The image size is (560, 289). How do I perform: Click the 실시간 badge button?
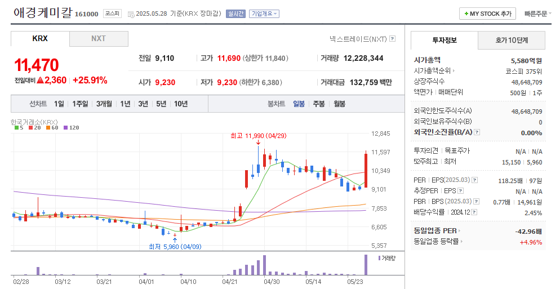pos(235,14)
